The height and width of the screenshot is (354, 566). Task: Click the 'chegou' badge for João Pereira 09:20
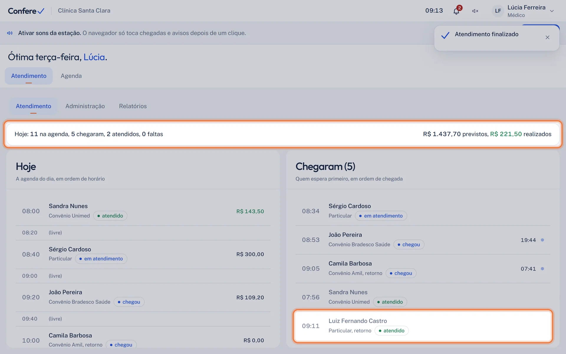129,302
